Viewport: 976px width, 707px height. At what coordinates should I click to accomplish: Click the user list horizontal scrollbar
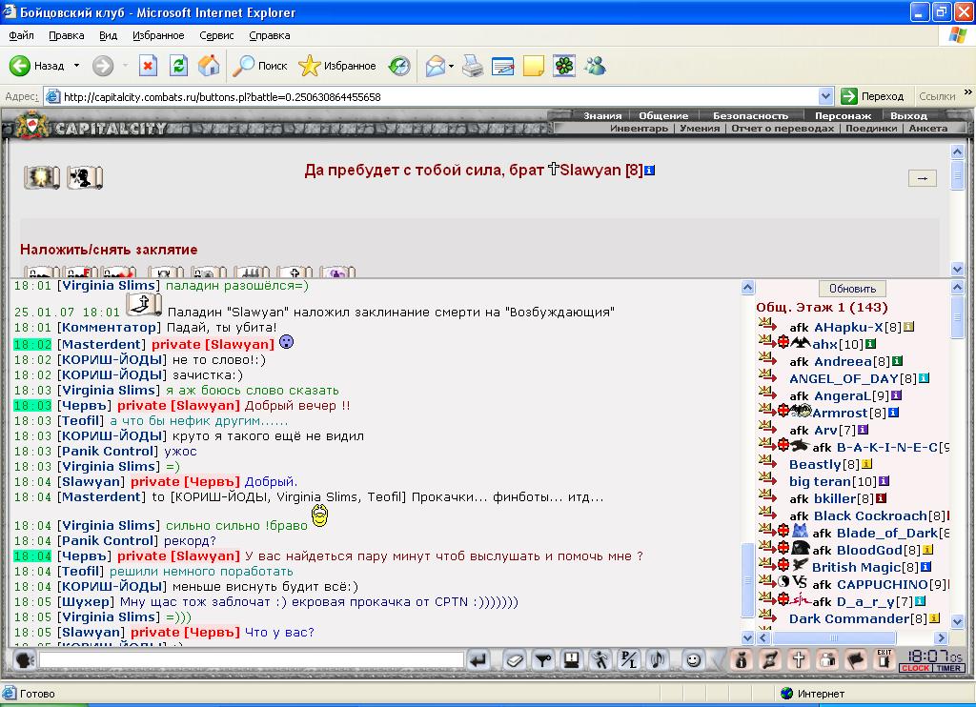coord(851,637)
